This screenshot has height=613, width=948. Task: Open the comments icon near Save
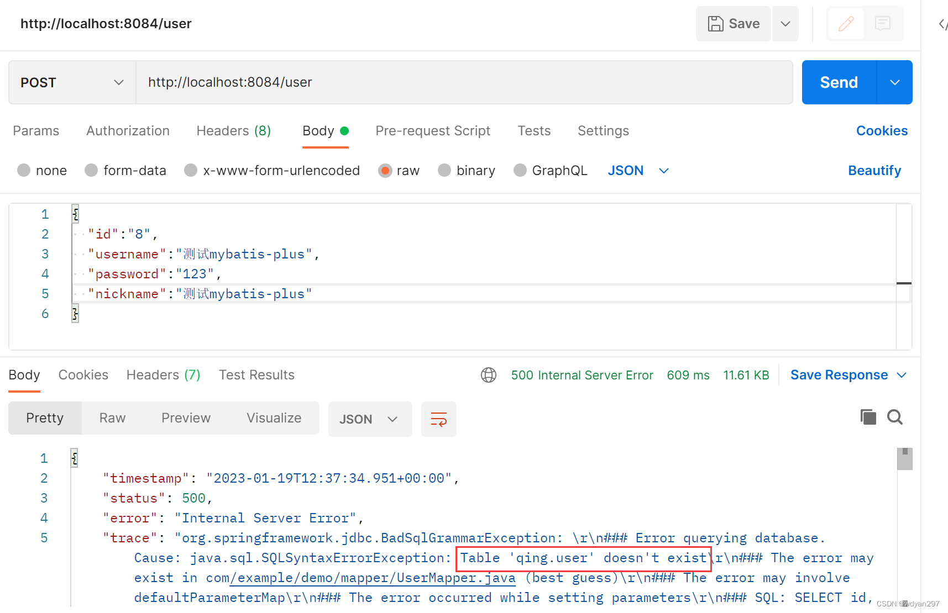(x=882, y=23)
